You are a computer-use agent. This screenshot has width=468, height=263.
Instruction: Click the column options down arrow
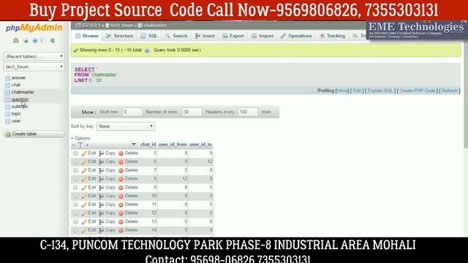pos(134,145)
